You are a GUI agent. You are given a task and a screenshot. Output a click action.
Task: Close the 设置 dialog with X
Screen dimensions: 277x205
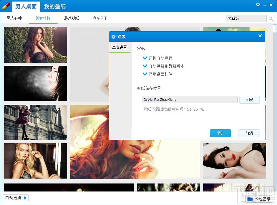(260, 36)
